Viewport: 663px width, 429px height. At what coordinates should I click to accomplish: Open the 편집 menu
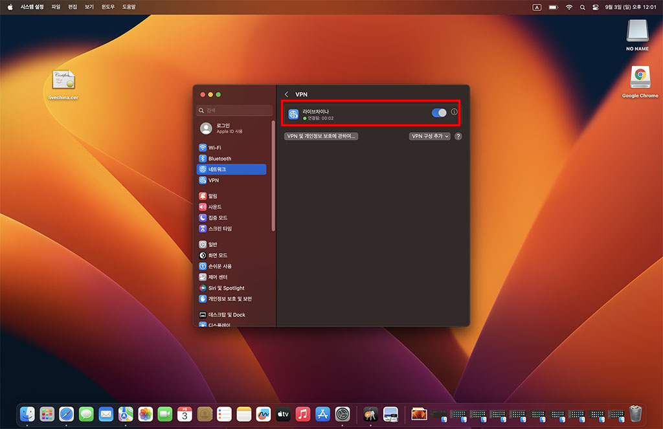point(73,7)
